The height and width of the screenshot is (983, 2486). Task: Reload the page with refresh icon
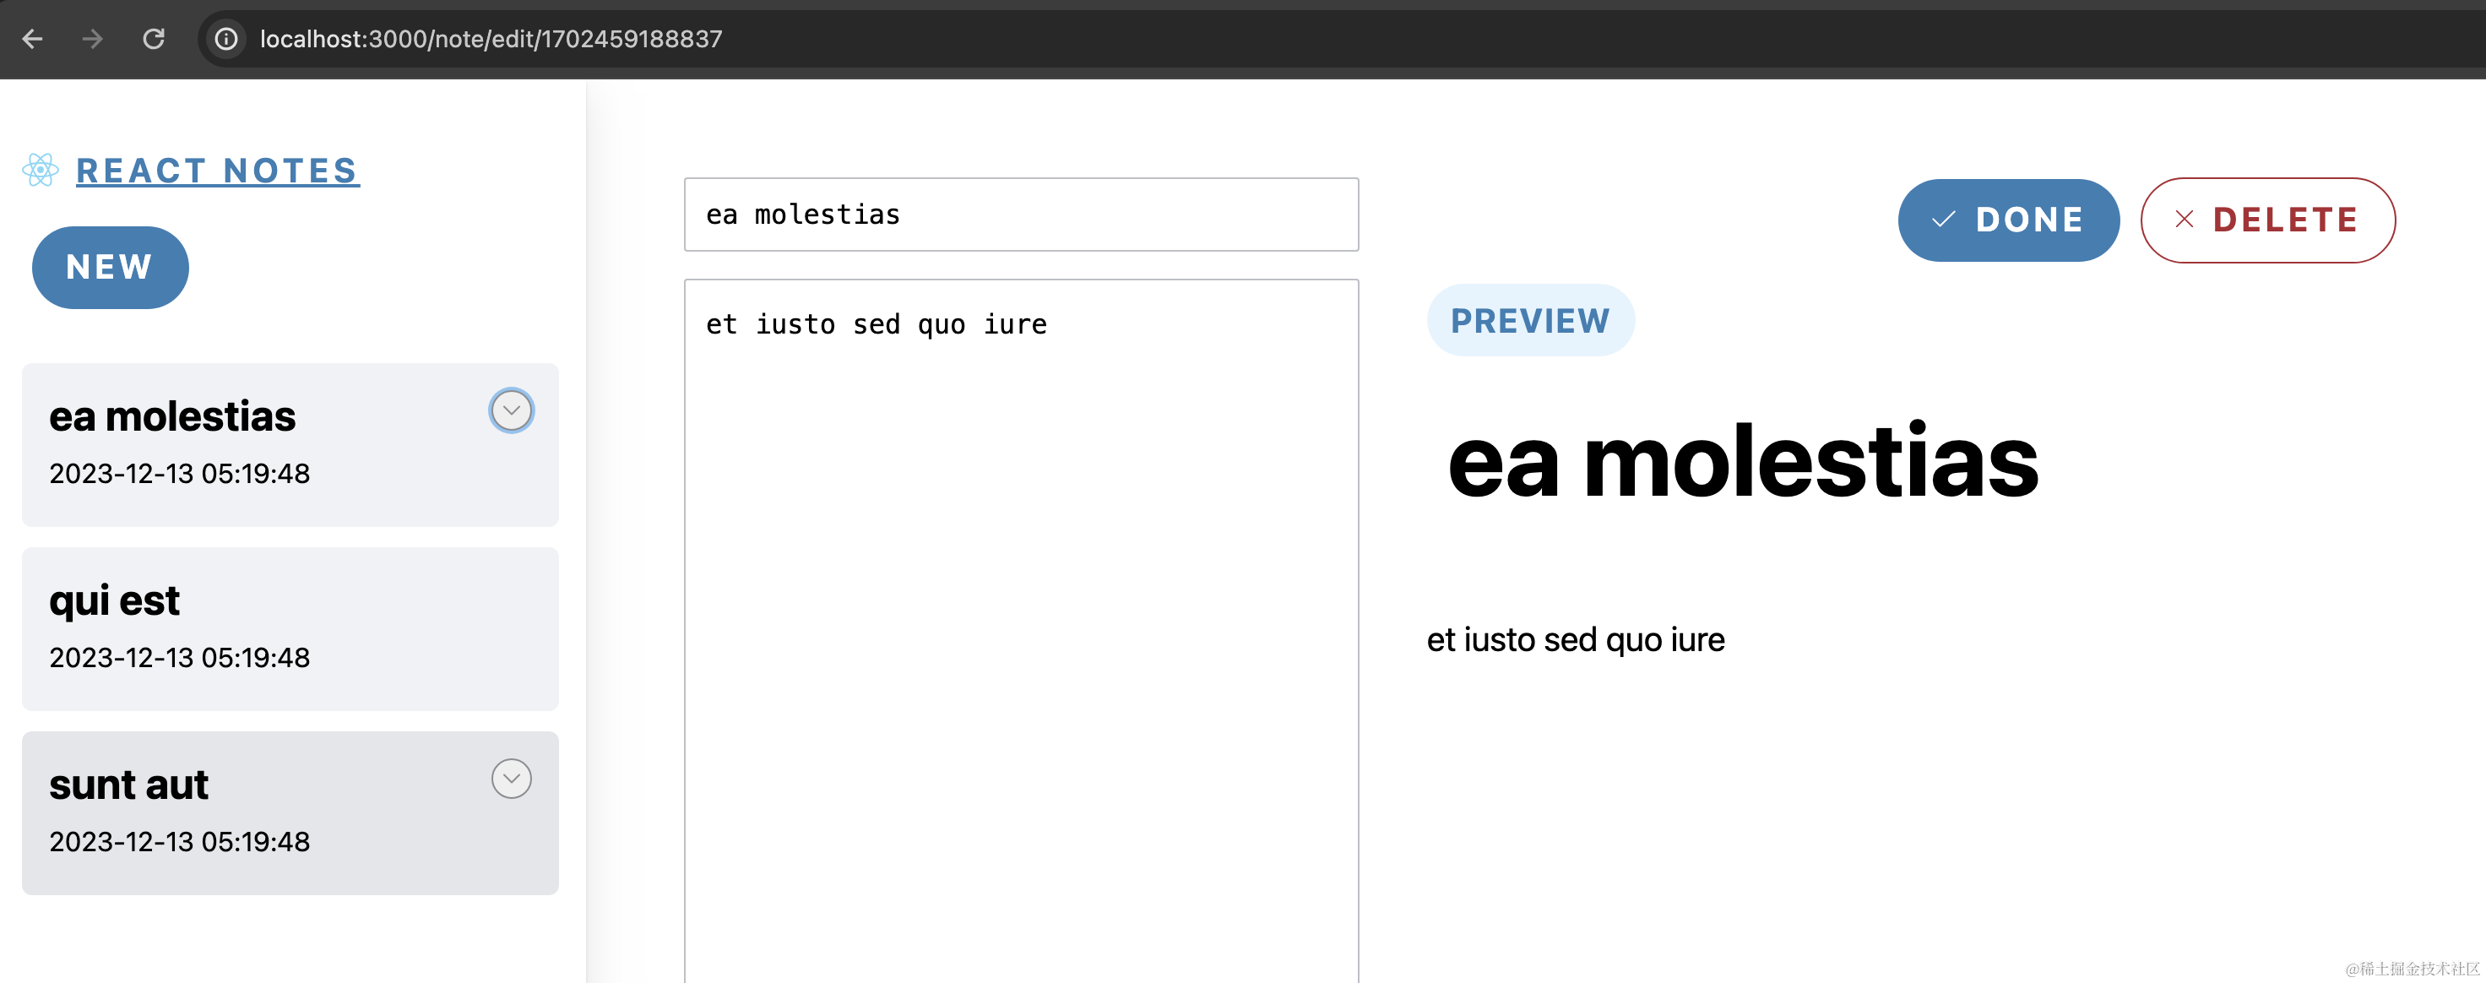154,39
